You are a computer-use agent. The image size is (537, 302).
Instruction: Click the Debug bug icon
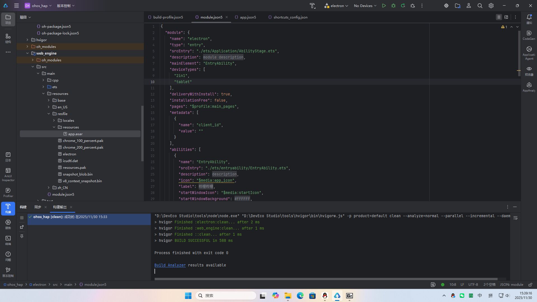point(393,6)
